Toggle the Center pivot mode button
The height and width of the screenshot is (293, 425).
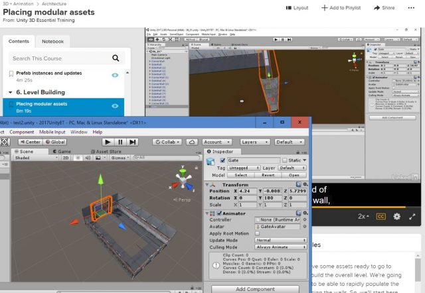coord(31,142)
